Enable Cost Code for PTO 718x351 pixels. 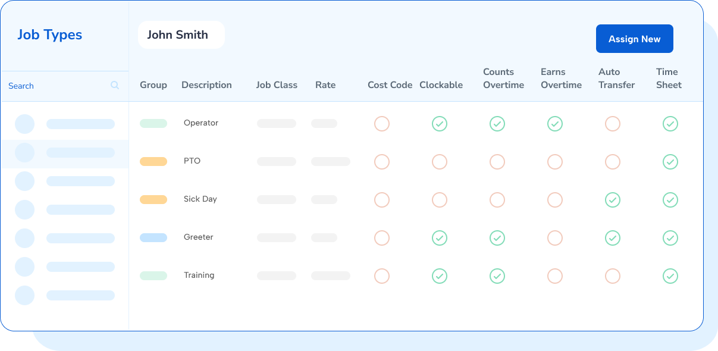point(381,162)
